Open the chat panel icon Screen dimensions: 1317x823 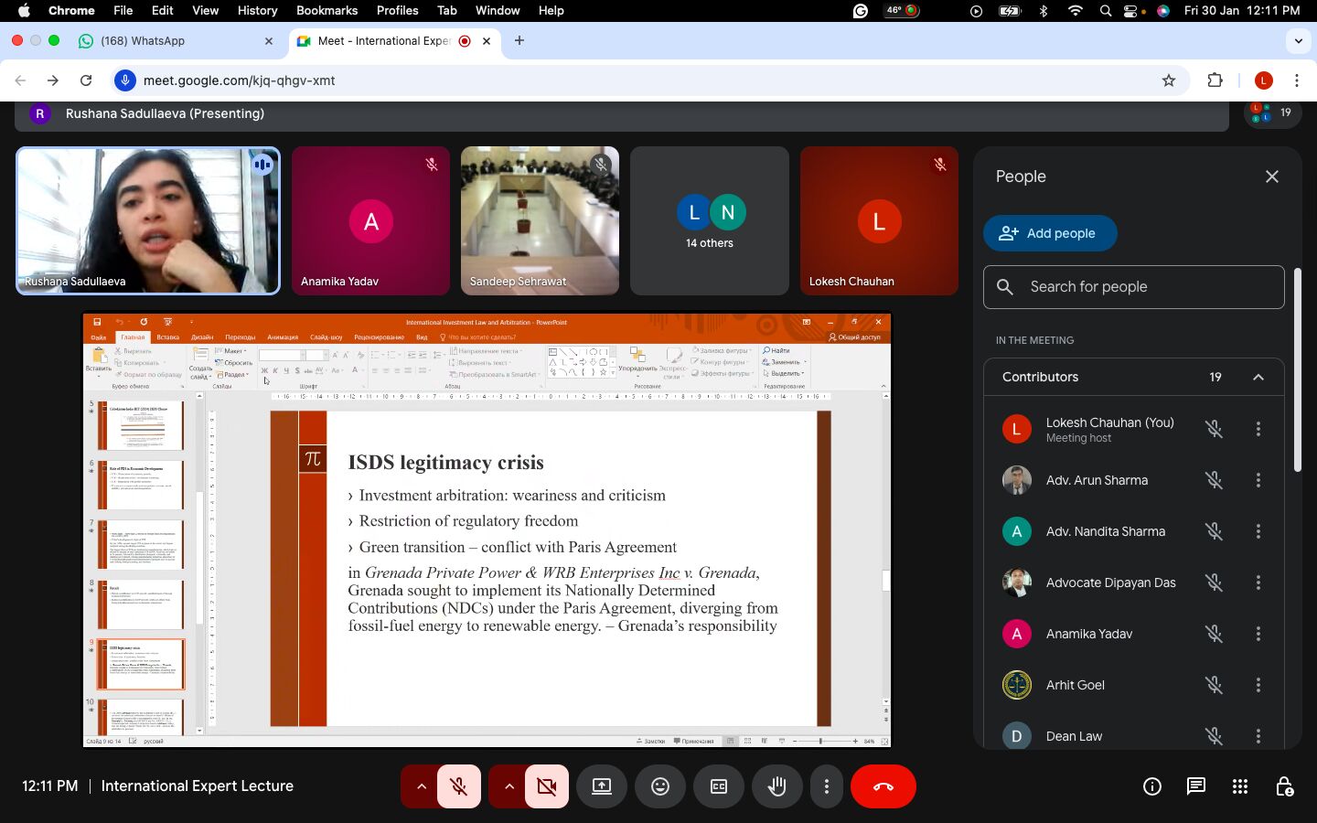tap(1195, 786)
